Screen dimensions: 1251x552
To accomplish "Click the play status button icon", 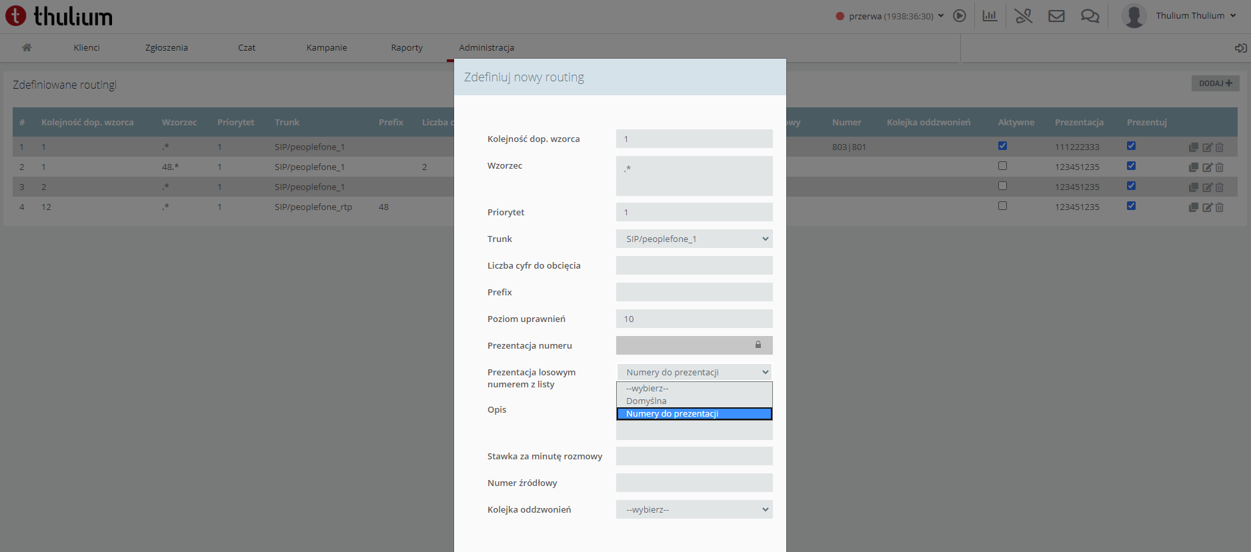I will tap(960, 15).
